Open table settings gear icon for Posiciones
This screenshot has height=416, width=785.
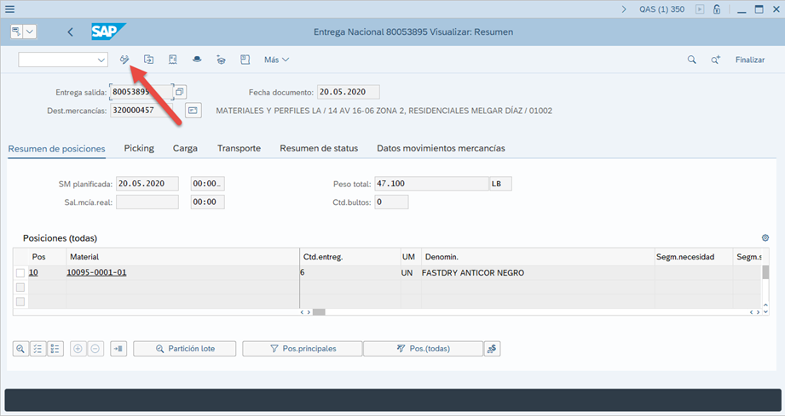pyautogui.click(x=765, y=238)
